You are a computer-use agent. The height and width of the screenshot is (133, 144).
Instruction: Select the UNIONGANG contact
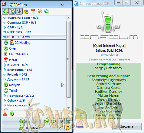coord(34,54)
